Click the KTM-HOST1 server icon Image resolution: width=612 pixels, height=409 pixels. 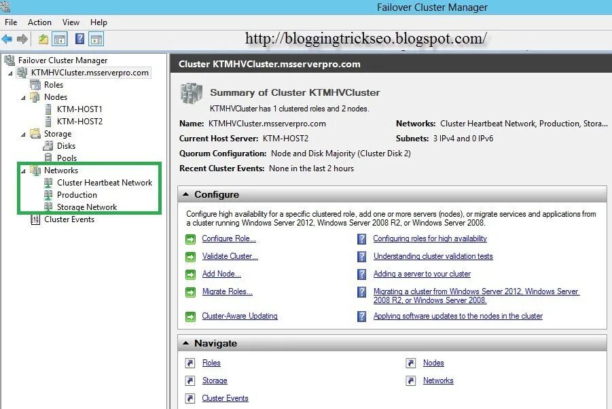(x=48, y=109)
